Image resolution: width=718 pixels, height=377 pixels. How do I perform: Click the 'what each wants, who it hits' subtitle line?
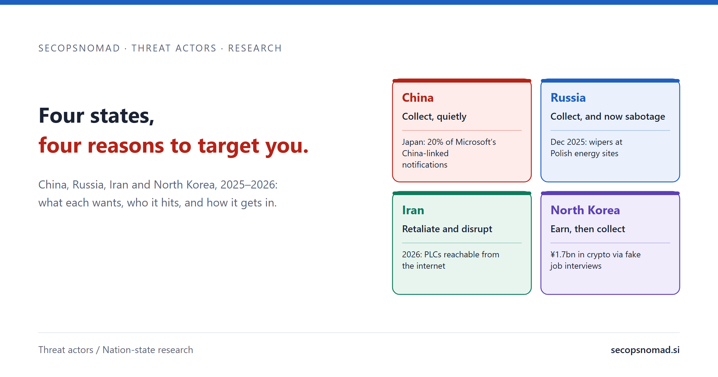point(157,203)
